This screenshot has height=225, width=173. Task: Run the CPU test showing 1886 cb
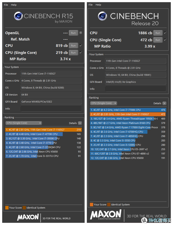pyautogui.click(x=158, y=33)
